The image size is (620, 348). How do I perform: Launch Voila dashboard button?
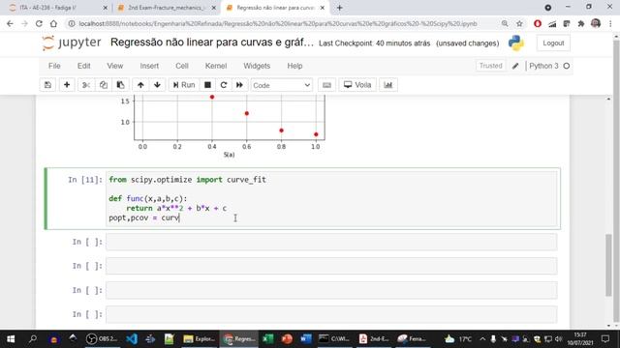click(357, 85)
